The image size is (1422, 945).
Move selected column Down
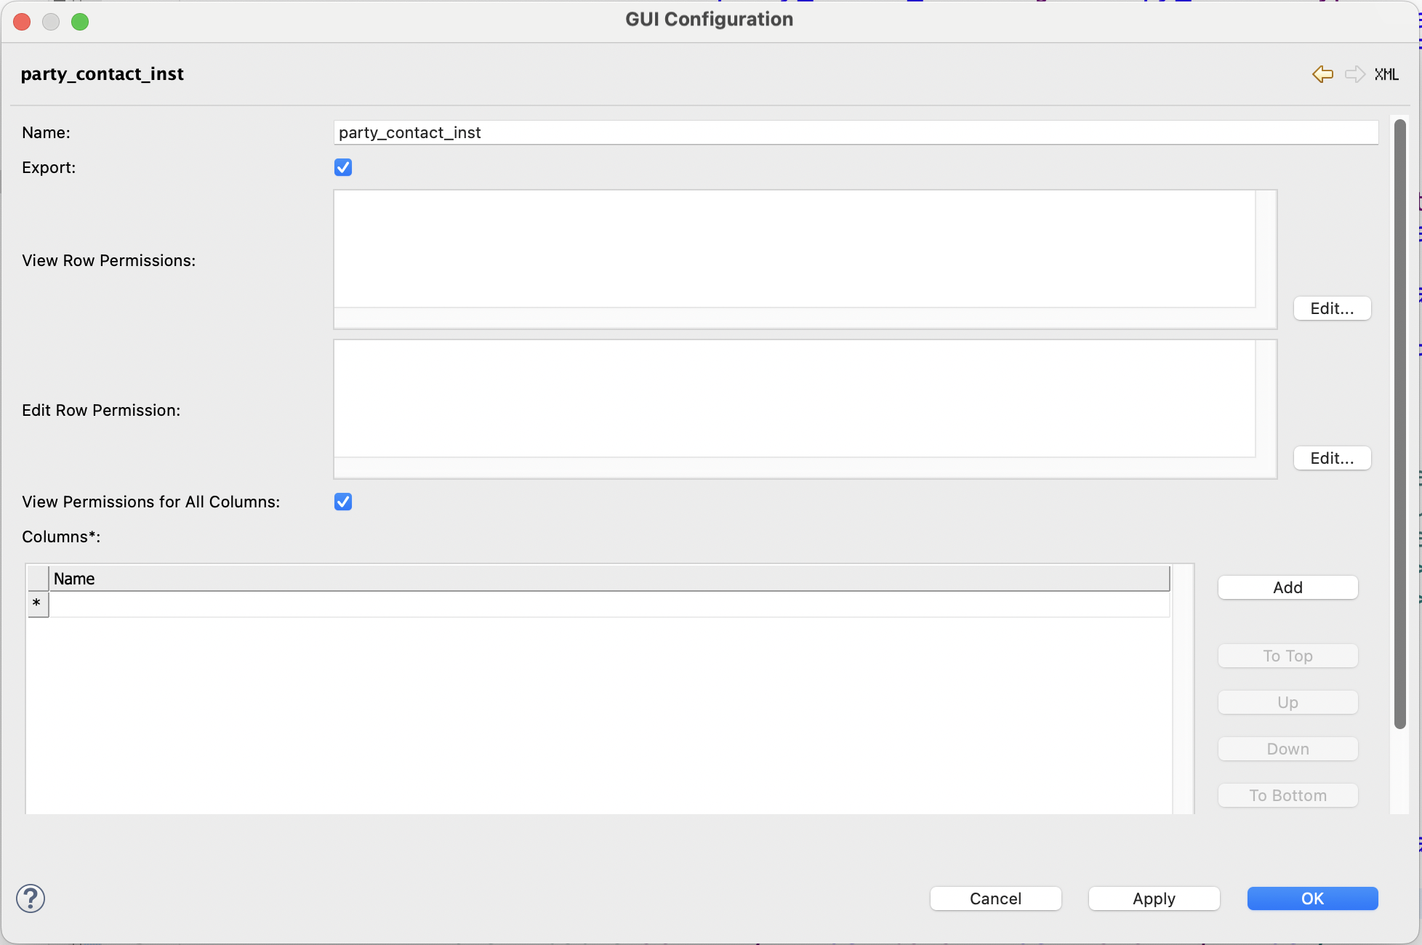(1288, 748)
